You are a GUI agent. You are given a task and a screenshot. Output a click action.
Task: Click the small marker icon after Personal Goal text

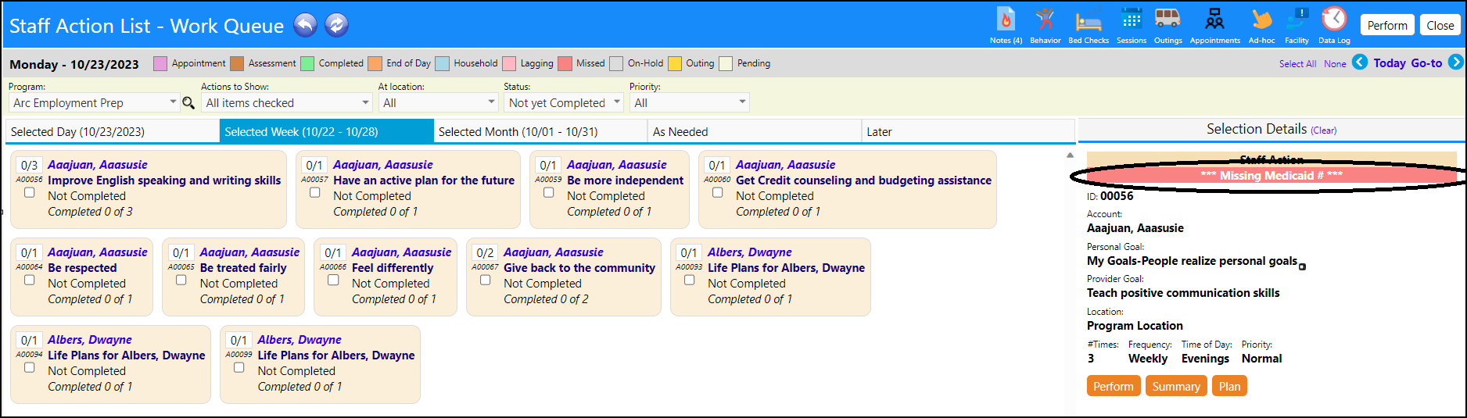(1302, 267)
